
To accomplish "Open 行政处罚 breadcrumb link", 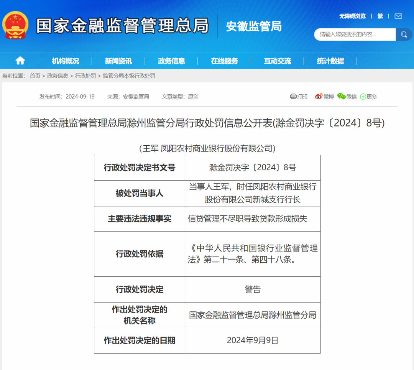I will (x=85, y=76).
